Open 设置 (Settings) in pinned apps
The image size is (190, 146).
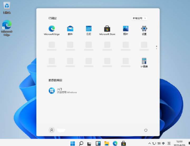[x=144, y=29]
